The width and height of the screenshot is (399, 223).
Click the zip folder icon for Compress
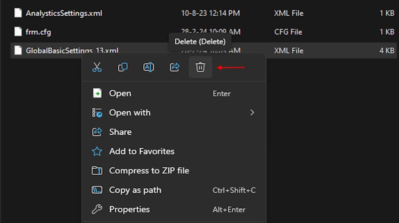tap(97, 171)
